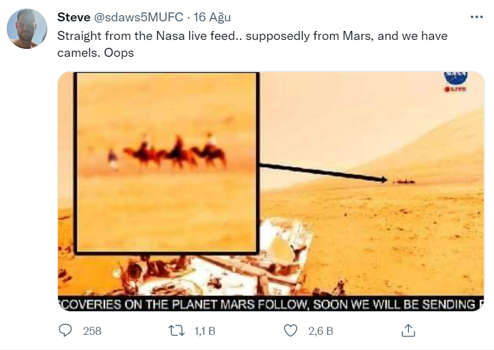Open the display name Steve
The width and height of the screenshot is (494, 350).
[x=73, y=17]
